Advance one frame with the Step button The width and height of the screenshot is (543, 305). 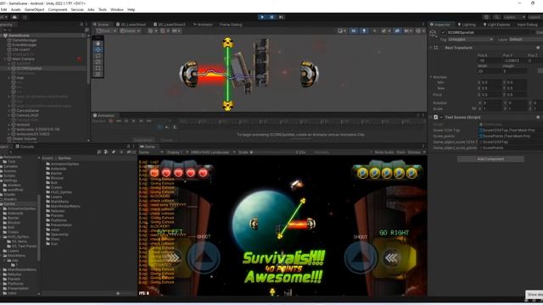pos(281,17)
